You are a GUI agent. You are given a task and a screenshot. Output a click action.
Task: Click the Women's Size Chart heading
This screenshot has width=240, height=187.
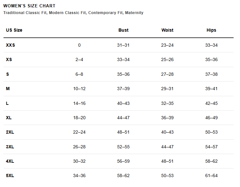pos(29,6)
